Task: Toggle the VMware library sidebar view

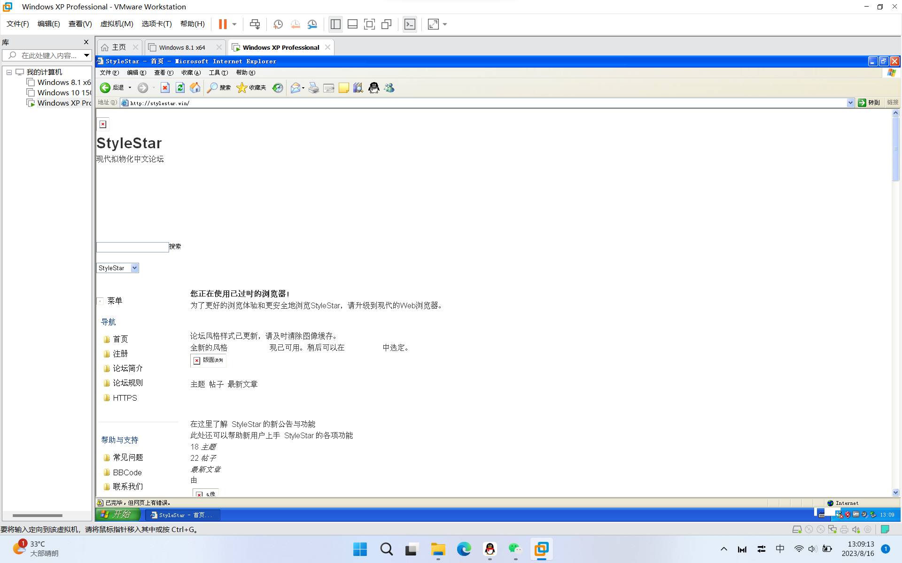Action: pyautogui.click(x=335, y=24)
